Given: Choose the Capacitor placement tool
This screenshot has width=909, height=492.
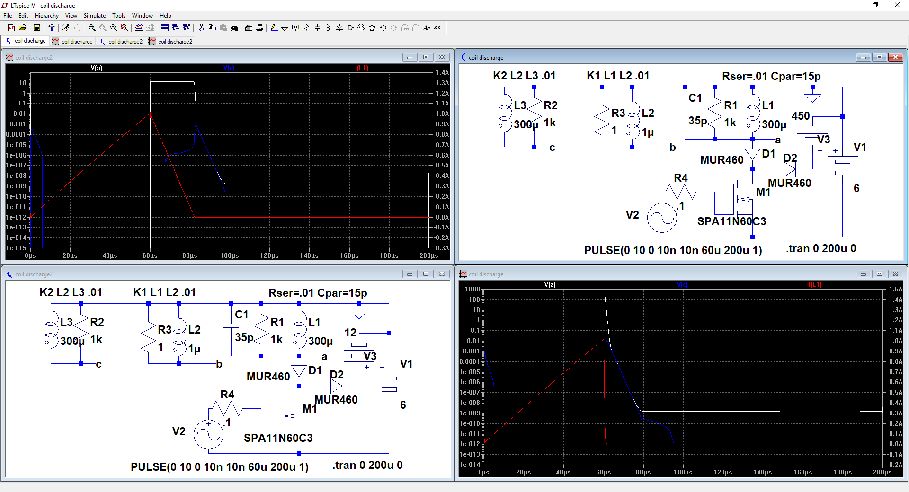Looking at the screenshot, I should coord(318,28).
